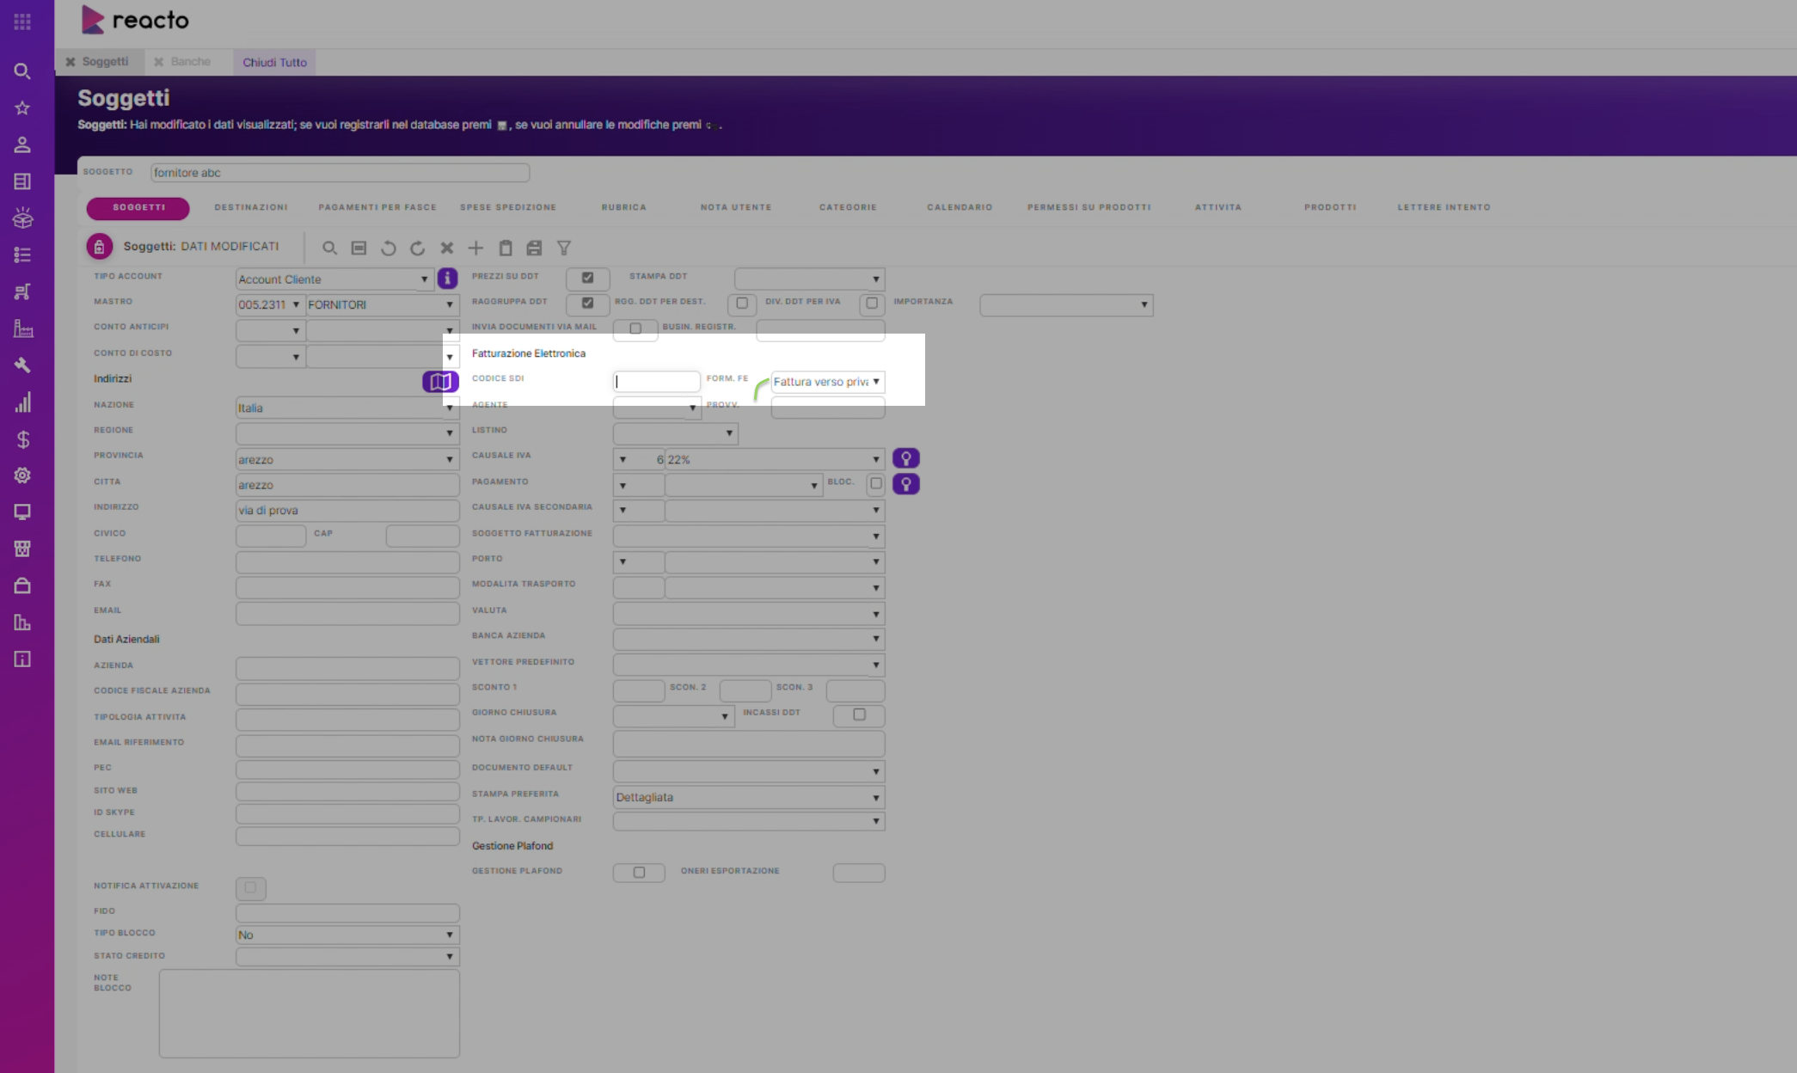Click the info icon next to Tipo Account
This screenshot has height=1073, width=1797.
coord(447,279)
